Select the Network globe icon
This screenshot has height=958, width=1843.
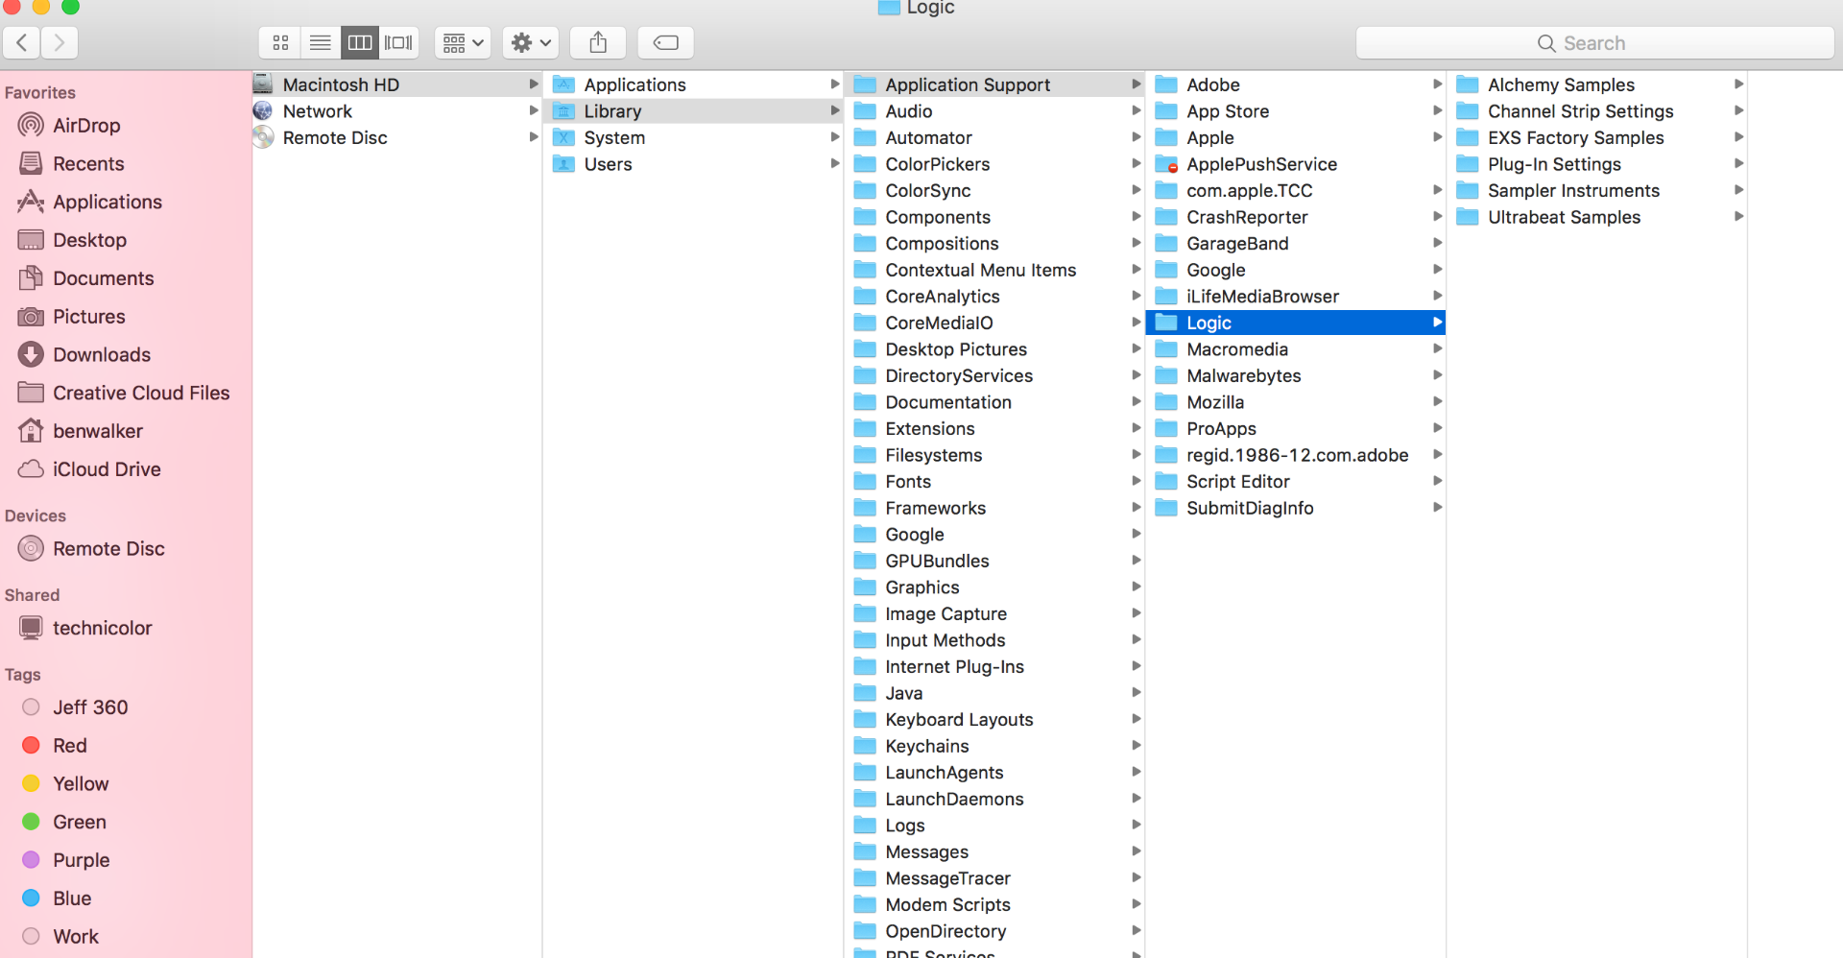[263, 111]
